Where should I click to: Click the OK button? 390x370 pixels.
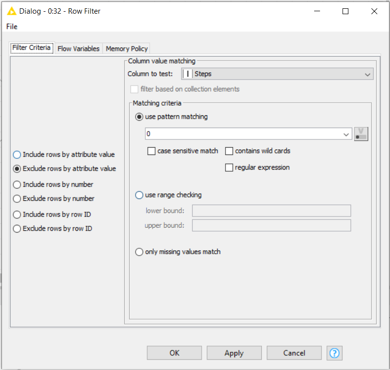tap(174, 353)
